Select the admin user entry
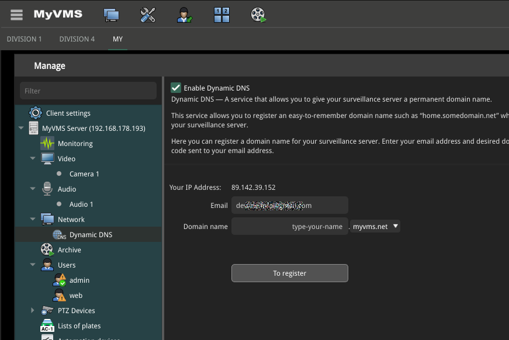509x340 pixels. [79, 280]
